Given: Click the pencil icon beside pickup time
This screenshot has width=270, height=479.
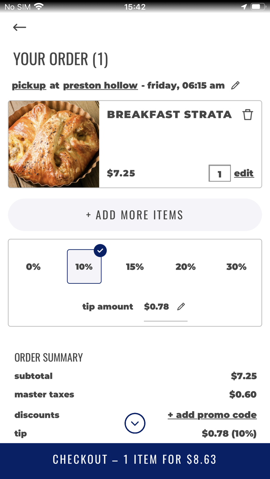Looking at the screenshot, I should [235, 85].
